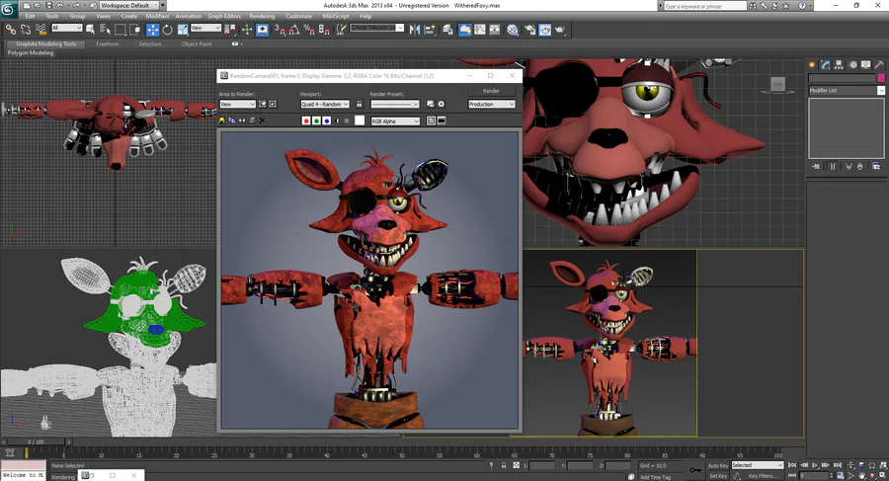
Task: Toggle the red channel in render window
Action: 306,120
